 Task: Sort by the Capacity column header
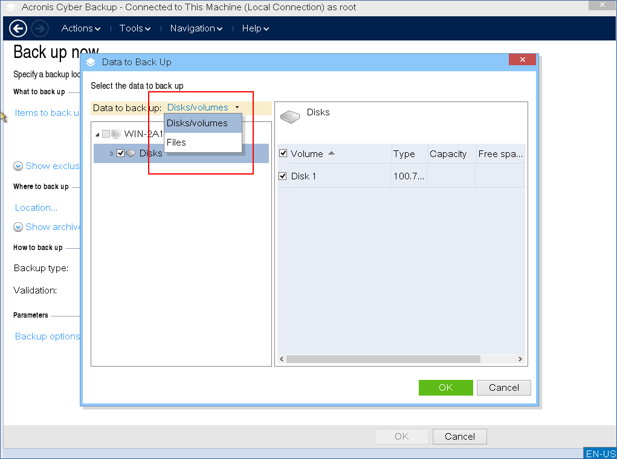(452, 154)
